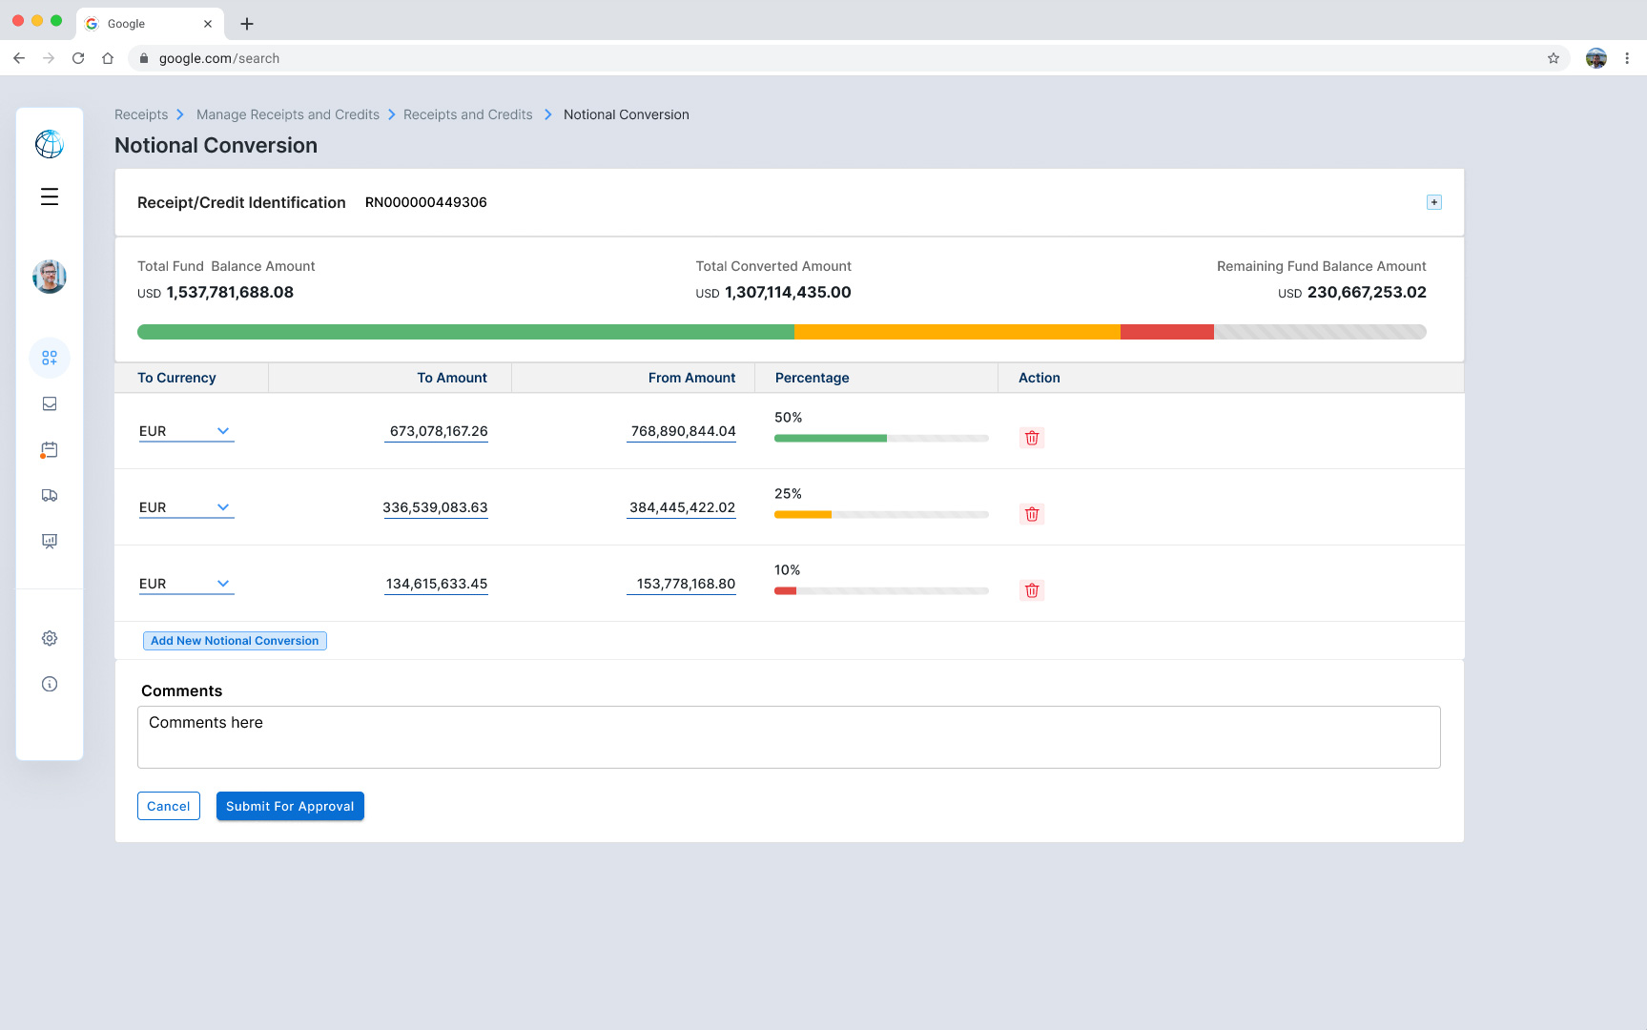Open the calendar icon in sidebar
This screenshot has width=1647, height=1030.
point(50,449)
